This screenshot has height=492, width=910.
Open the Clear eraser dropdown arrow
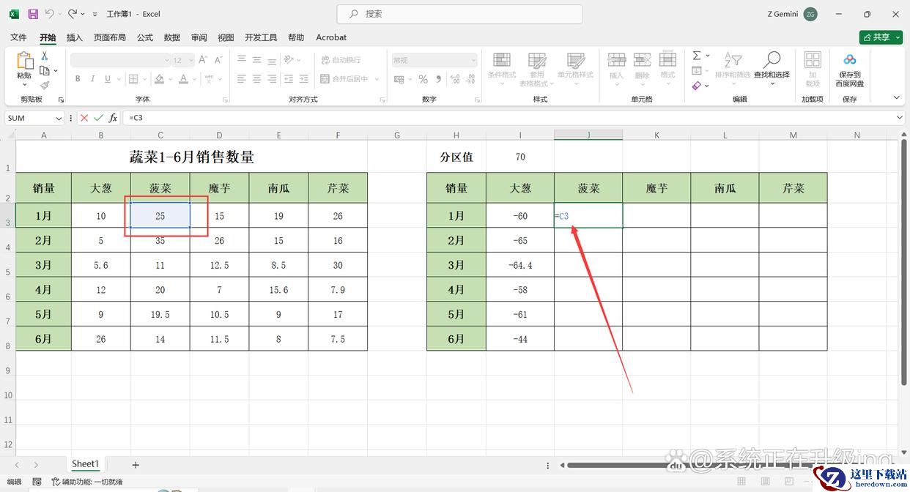pos(706,86)
